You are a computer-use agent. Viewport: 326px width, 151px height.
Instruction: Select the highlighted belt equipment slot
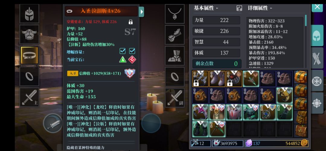29,55
